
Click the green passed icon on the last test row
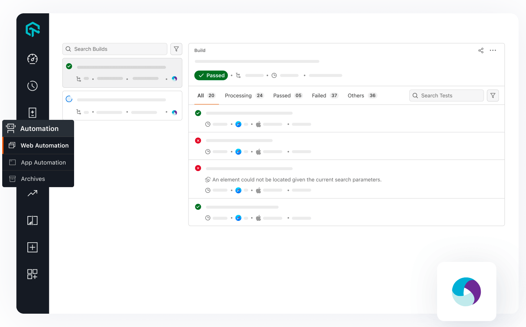[198, 207]
